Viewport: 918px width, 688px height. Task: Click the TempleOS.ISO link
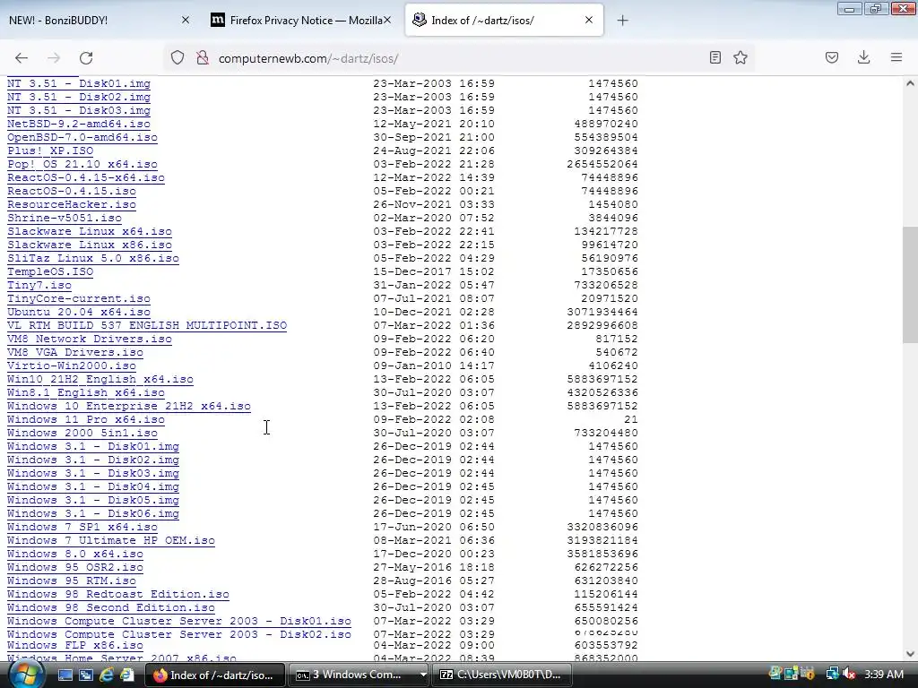coord(50,272)
